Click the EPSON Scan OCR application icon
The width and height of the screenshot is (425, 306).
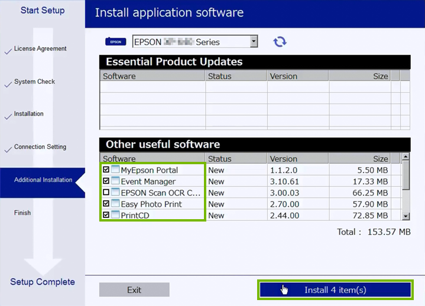[115, 192]
